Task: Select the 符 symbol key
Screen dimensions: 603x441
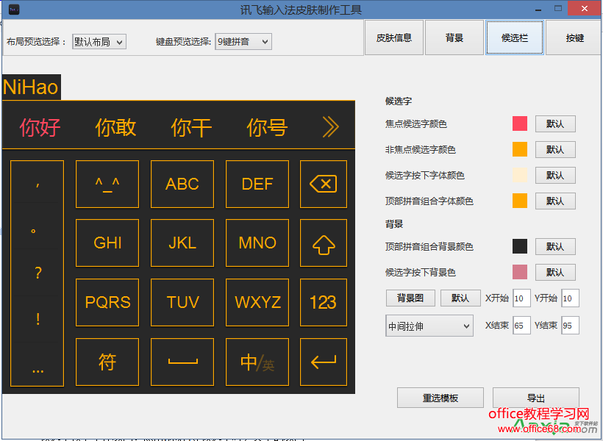Action: (107, 362)
